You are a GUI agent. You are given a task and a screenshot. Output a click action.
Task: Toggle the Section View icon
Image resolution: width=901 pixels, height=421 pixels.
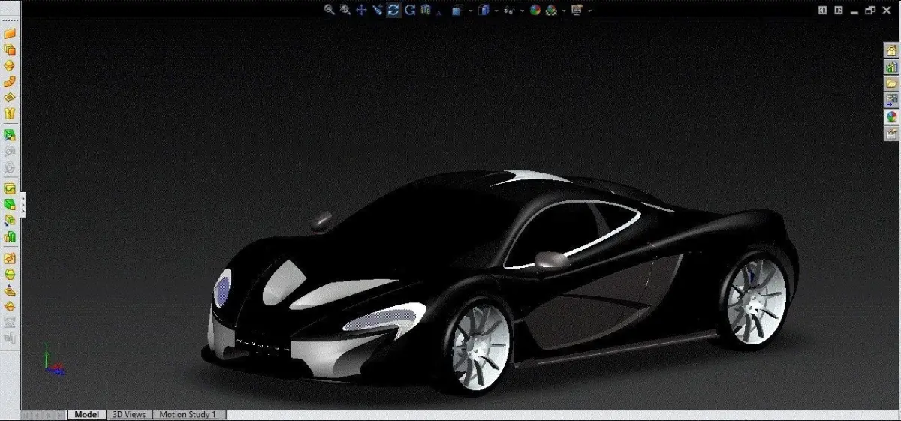[x=426, y=10]
